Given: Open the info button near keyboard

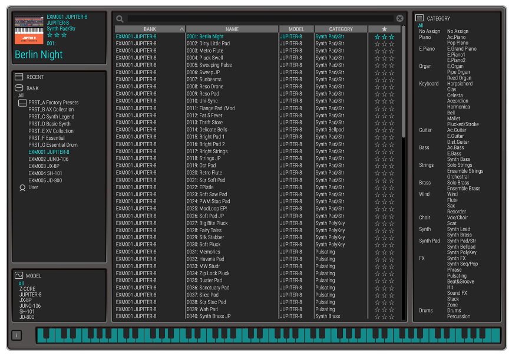Looking at the screenshot, I should (x=16, y=335).
